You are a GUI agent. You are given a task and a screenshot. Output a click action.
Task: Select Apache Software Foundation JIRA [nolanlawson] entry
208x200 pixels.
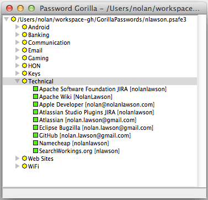tap(103, 89)
